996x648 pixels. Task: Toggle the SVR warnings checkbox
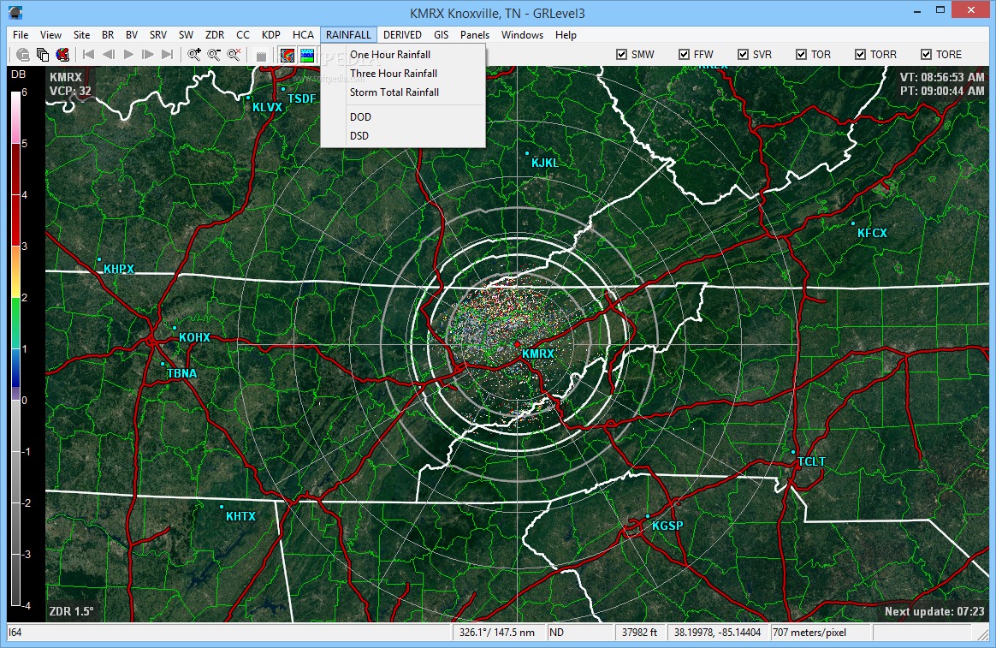coord(744,55)
